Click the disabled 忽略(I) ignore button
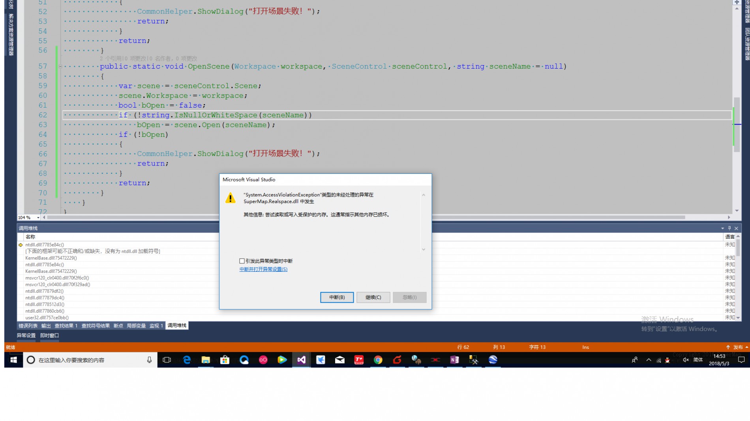Image resolution: width=750 pixels, height=421 pixels. point(409,297)
